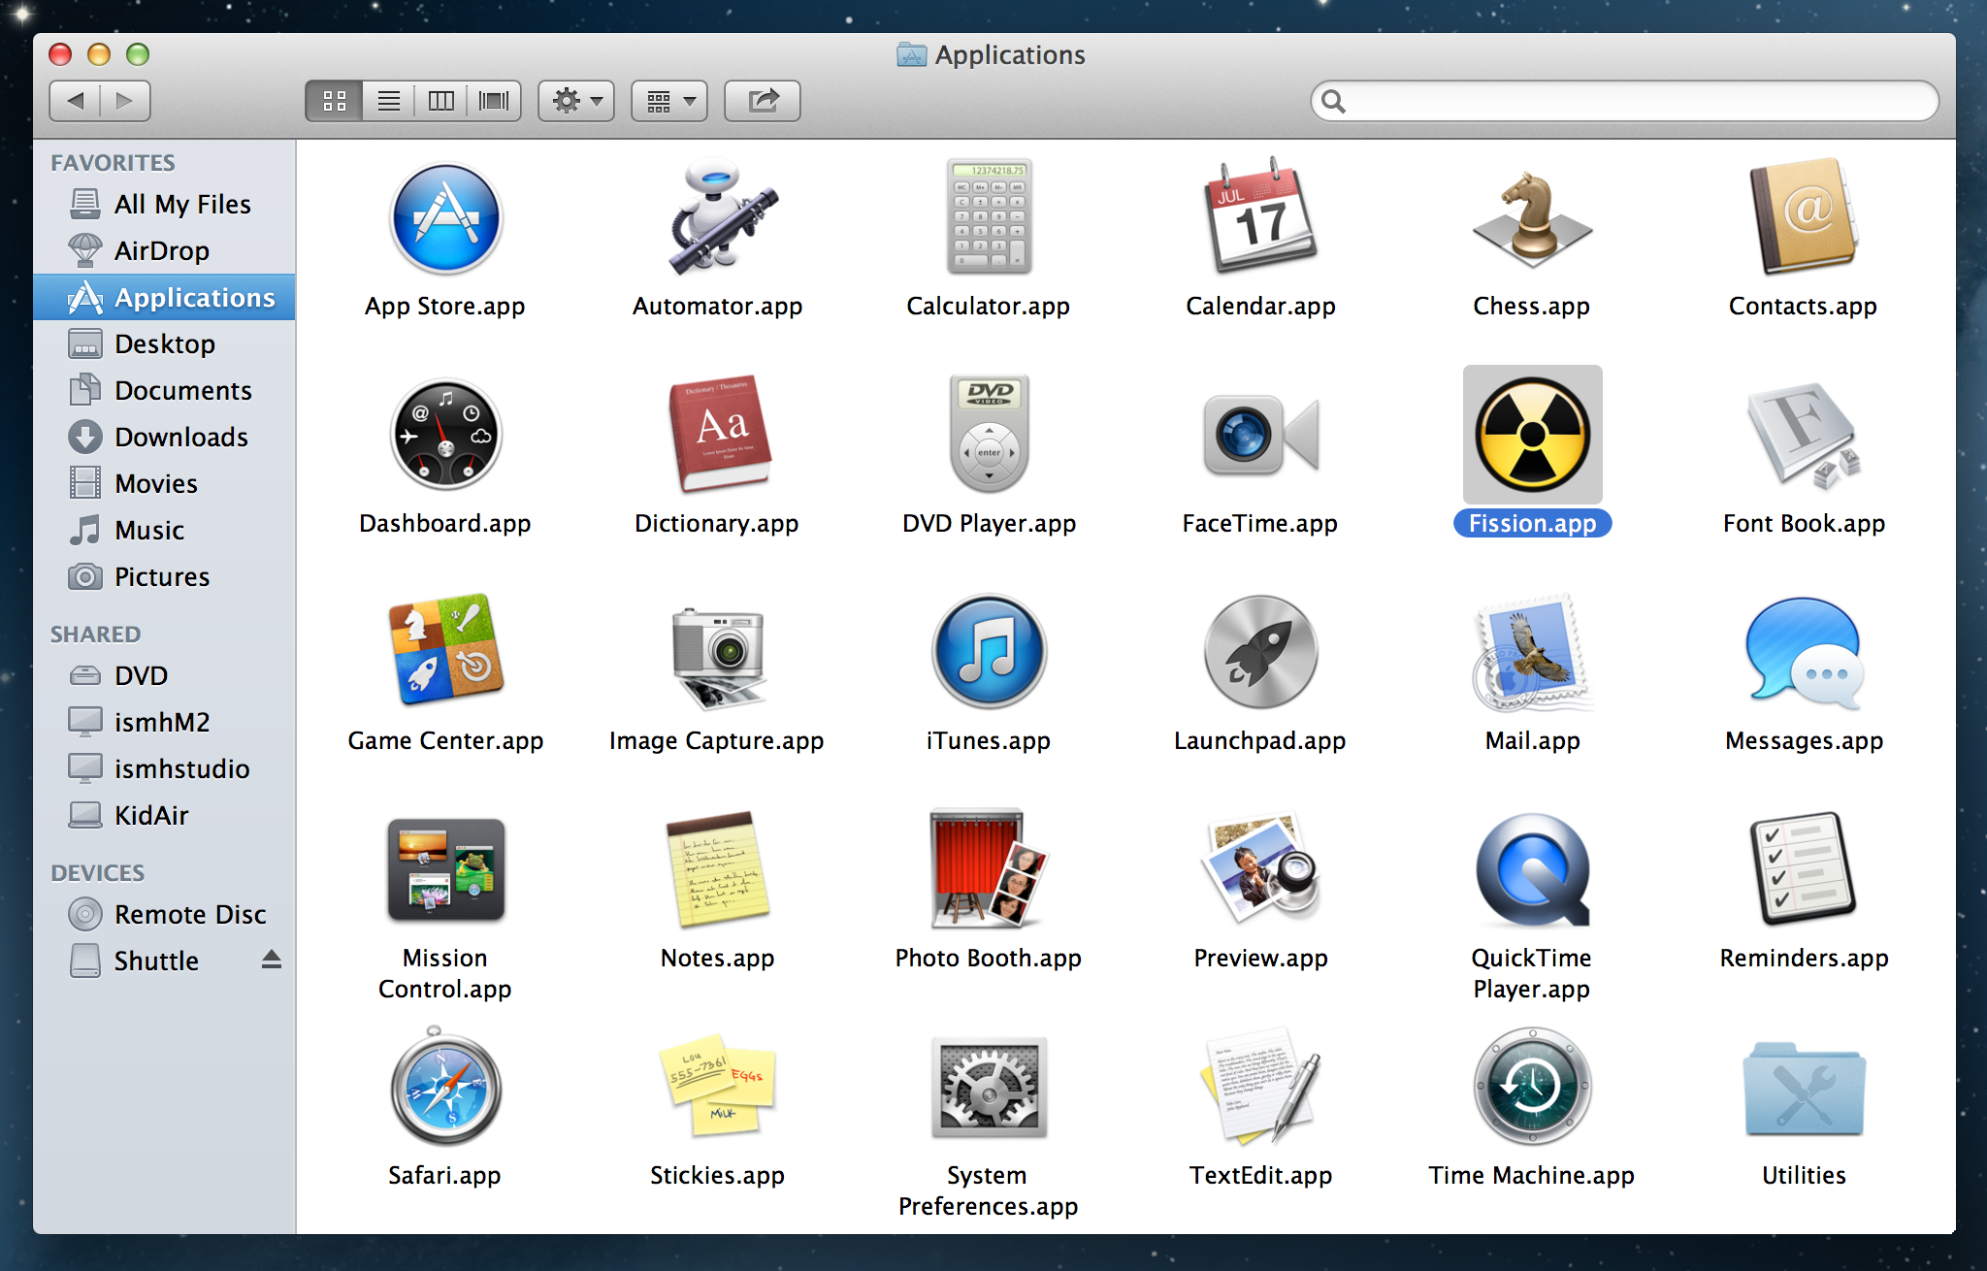Click the Share toolbar button
The width and height of the screenshot is (1987, 1271).
click(763, 101)
